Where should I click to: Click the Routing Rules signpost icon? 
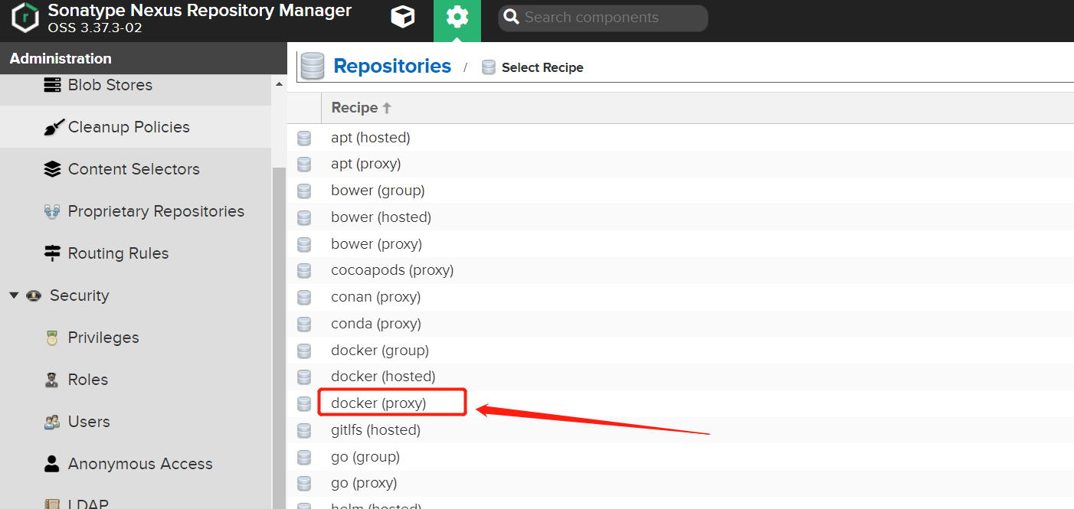click(x=52, y=253)
